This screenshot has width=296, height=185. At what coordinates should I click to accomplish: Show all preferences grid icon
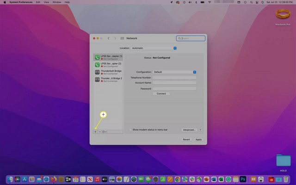[x=122, y=38]
